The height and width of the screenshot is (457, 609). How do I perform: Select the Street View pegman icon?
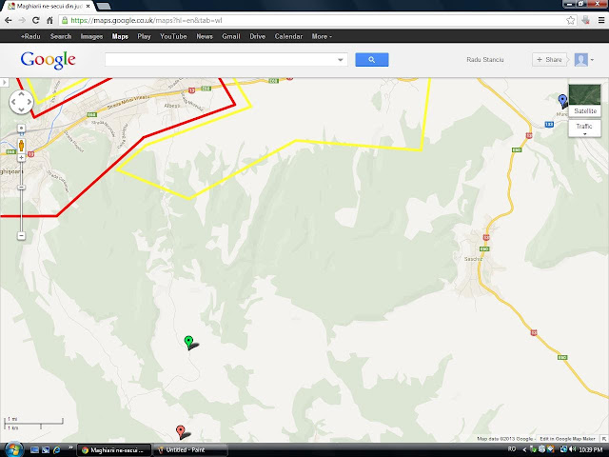coord(21,146)
